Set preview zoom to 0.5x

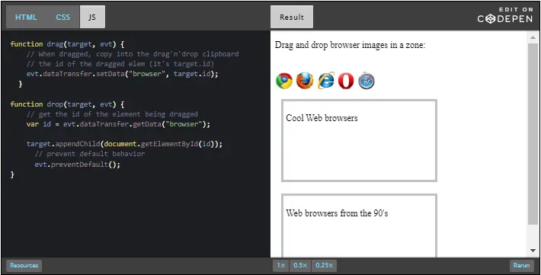(x=300, y=265)
